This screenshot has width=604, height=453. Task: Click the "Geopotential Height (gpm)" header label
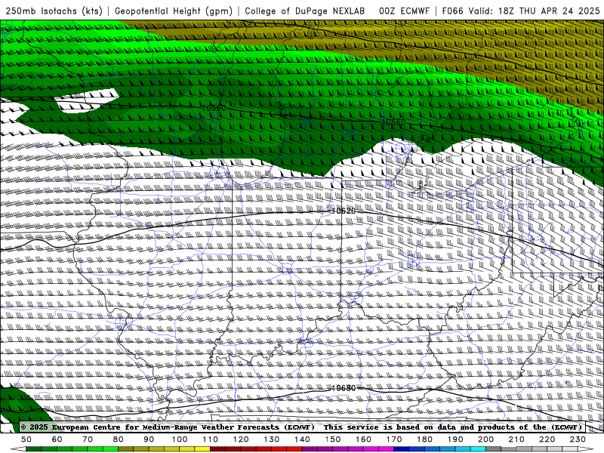click(x=174, y=11)
